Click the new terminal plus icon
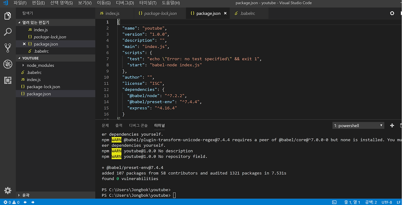 tap(392, 125)
